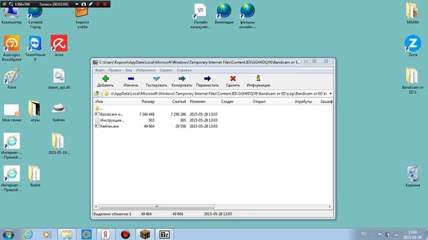The height and width of the screenshot is (240, 428).
Task: Click the Копировать (Copy) toolbar icon
Action: [x=181, y=79]
